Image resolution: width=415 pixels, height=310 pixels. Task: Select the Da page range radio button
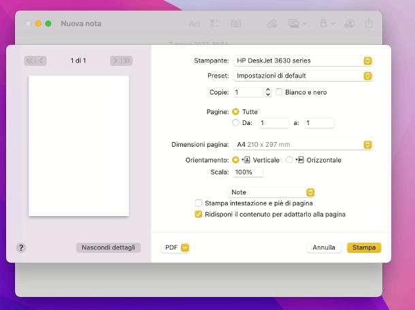[x=235, y=123]
